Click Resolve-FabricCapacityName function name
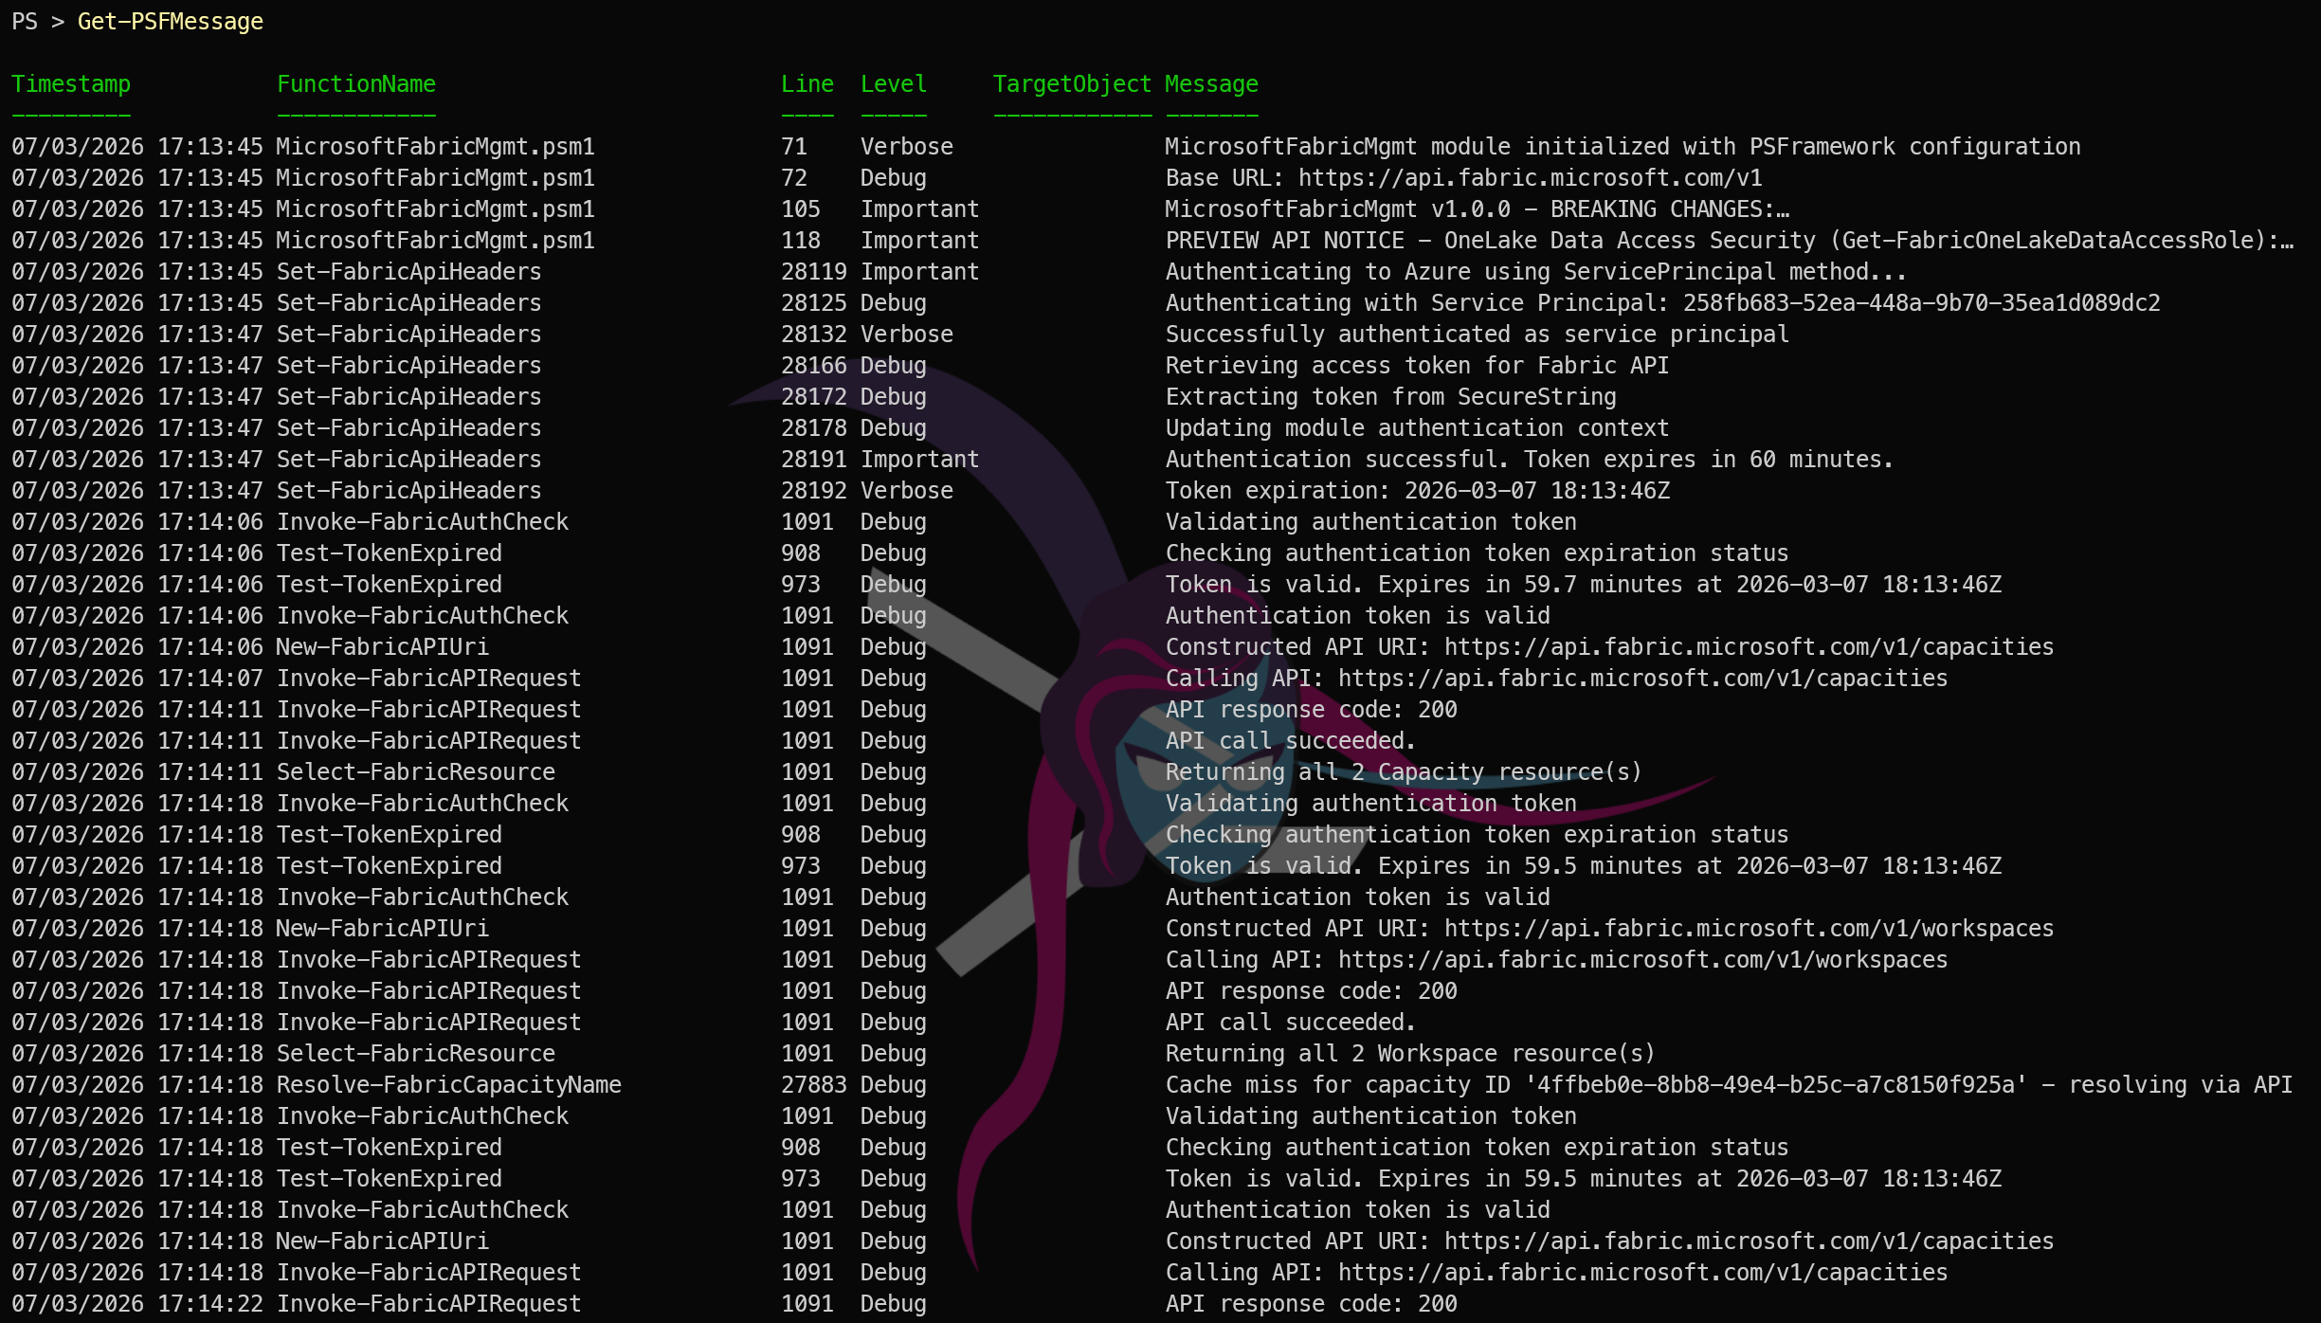 coord(449,1084)
